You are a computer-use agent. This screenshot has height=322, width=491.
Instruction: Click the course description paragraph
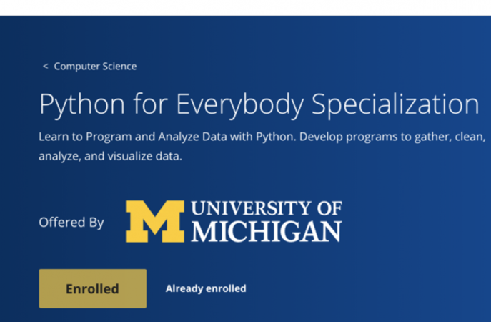(x=262, y=145)
